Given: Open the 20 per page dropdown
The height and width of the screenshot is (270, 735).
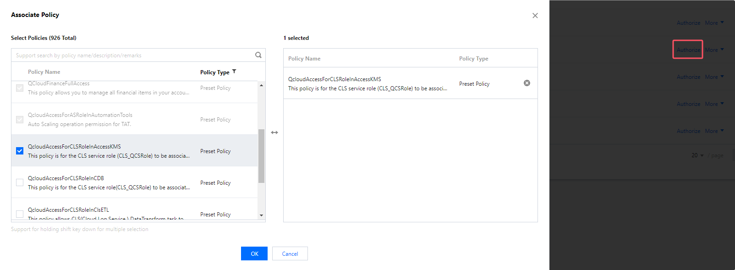Looking at the screenshot, I should tap(697, 155).
